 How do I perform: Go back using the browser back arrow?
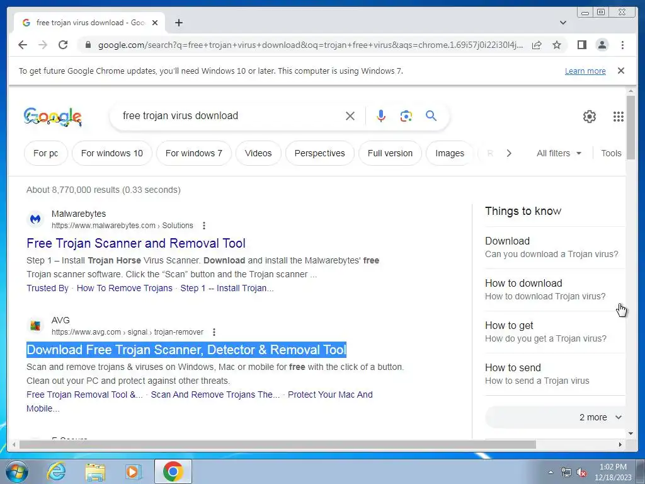[23, 45]
